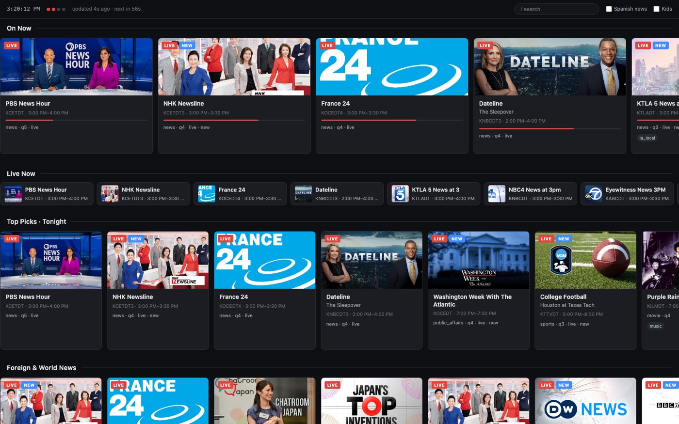Open the France 24 thumbnail in On Now
The width and height of the screenshot is (679, 424).
coord(392,67)
